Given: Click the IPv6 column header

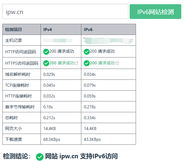Looking at the screenshot, I should (x=88, y=29).
